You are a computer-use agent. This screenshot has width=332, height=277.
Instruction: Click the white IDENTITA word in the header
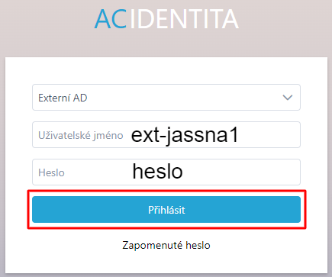click(x=185, y=19)
